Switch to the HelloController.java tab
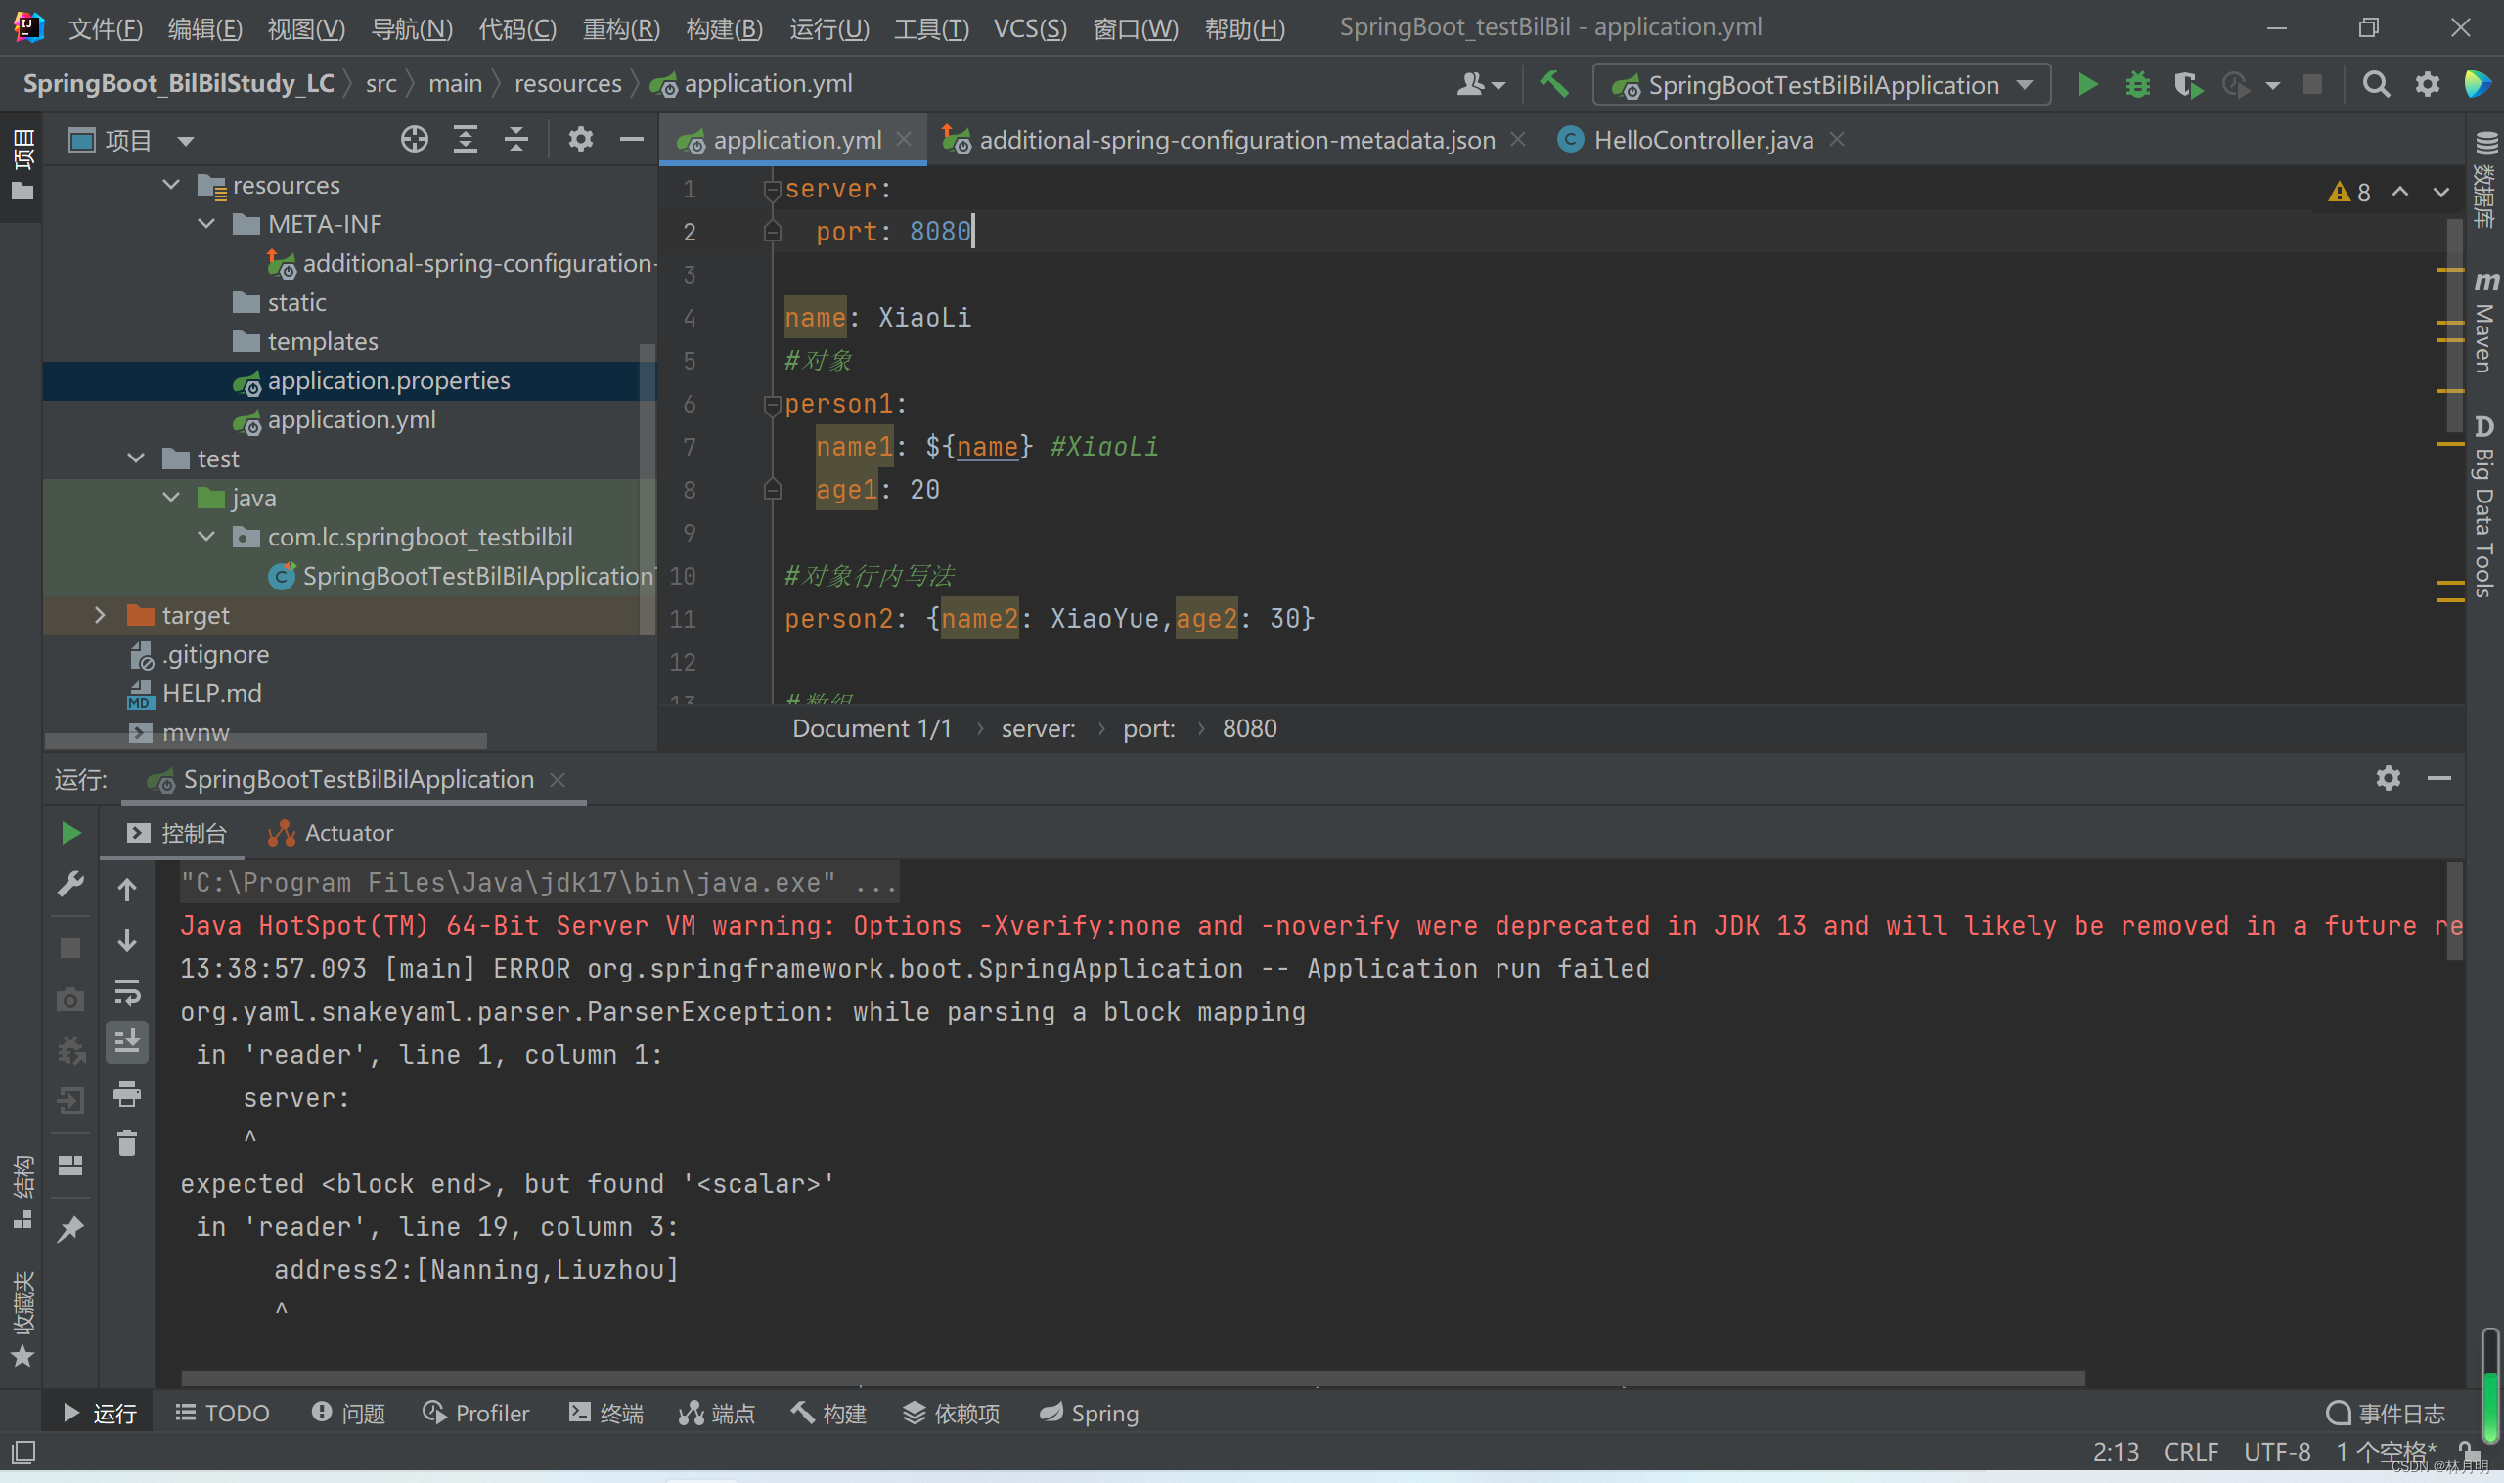Image resolution: width=2504 pixels, height=1483 pixels. point(1702,140)
